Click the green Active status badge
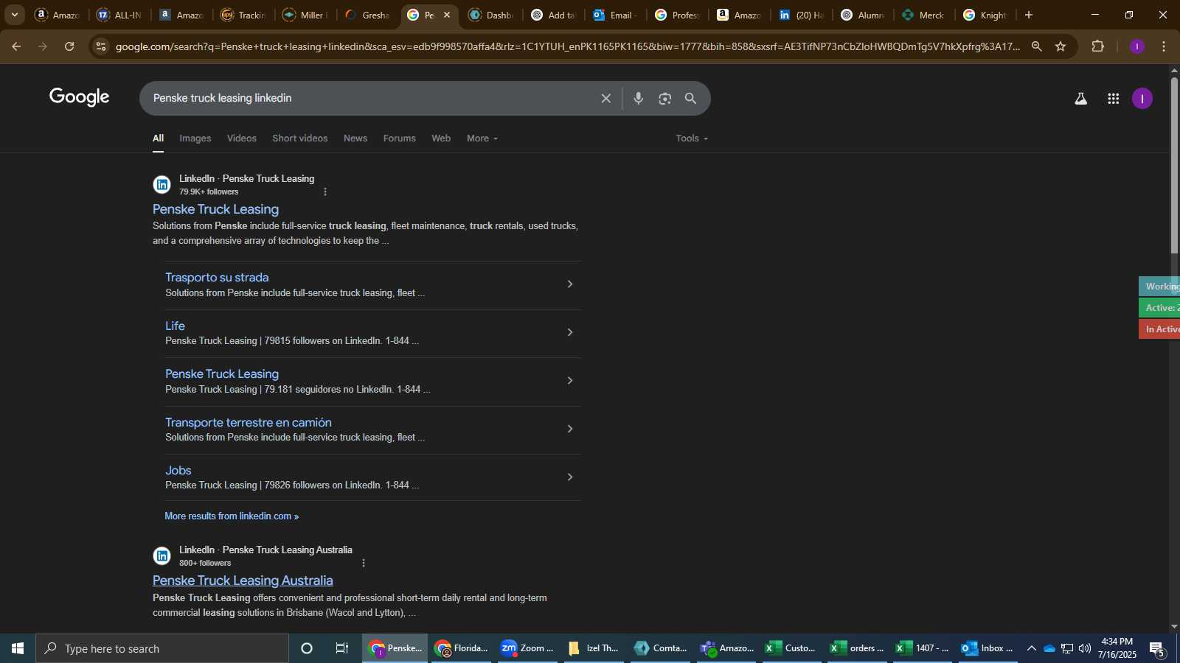The height and width of the screenshot is (663, 1180). click(x=1159, y=308)
